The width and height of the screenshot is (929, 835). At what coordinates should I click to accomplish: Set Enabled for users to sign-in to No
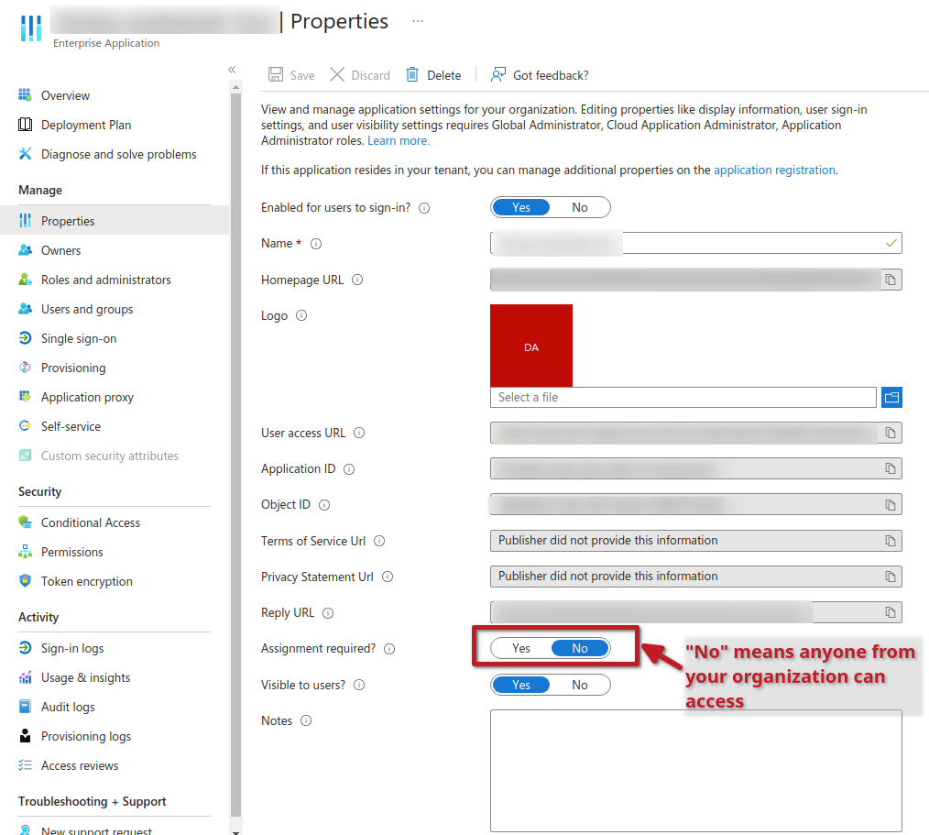coord(580,207)
